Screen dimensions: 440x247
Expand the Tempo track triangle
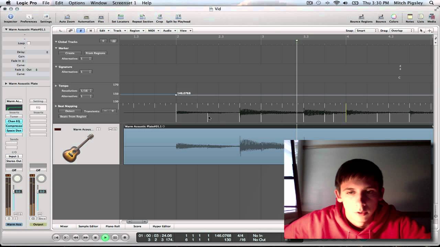tap(56, 85)
